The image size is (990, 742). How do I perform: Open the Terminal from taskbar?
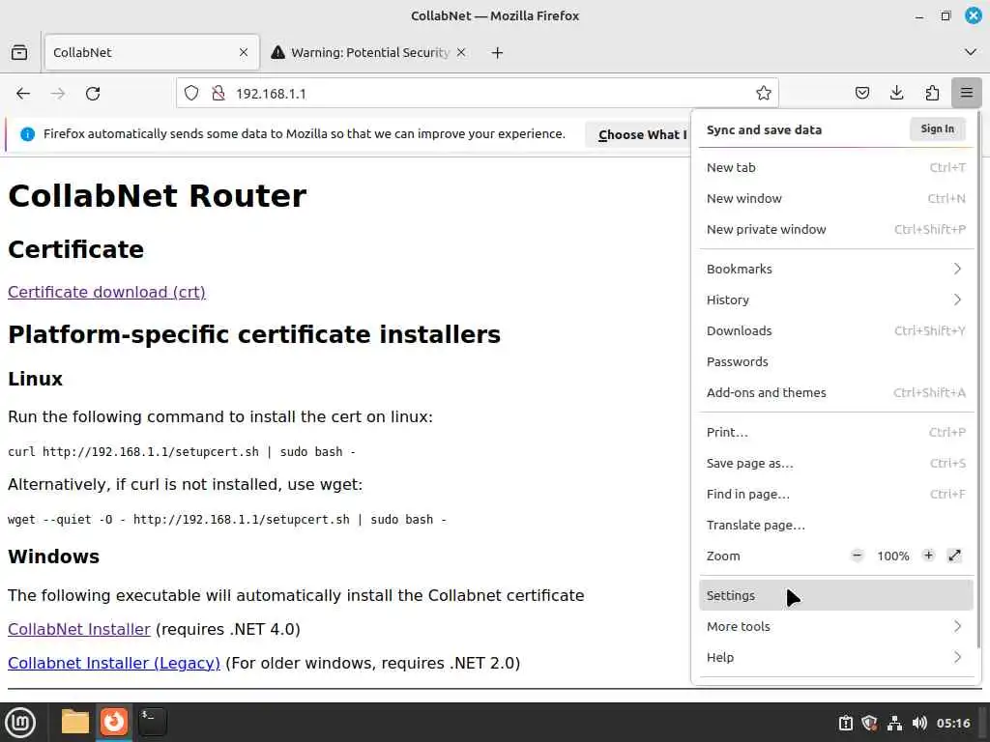pos(152,722)
